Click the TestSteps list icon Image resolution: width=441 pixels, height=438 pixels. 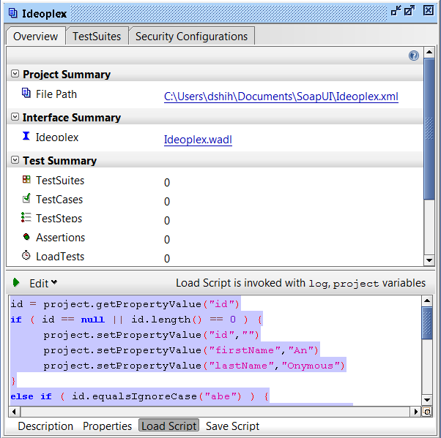coord(26,217)
